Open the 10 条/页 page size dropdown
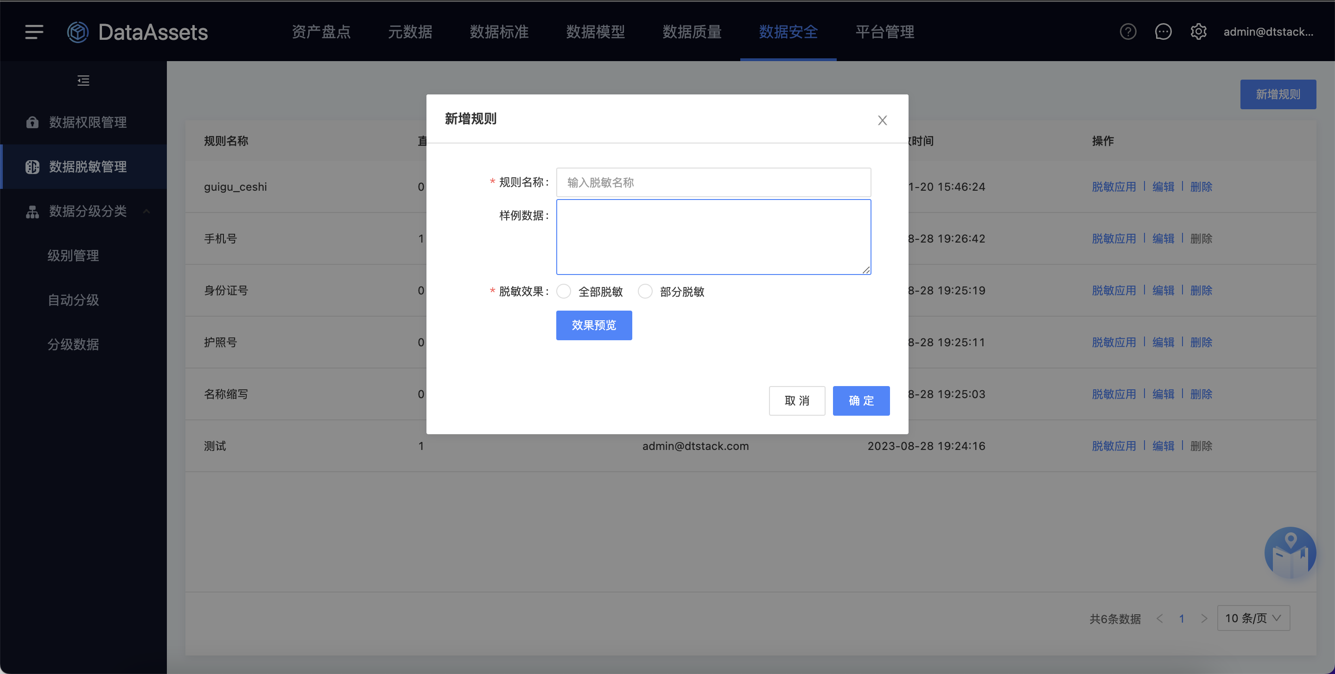Viewport: 1335px width, 674px height. (x=1253, y=618)
